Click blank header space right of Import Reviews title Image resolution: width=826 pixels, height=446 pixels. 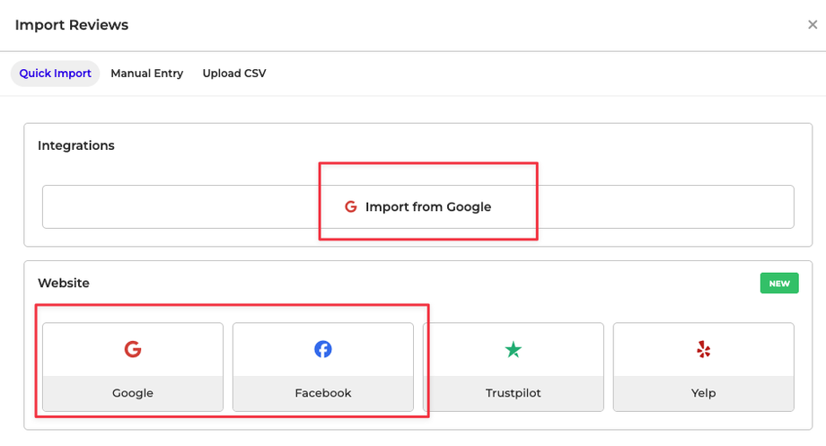(449, 25)
